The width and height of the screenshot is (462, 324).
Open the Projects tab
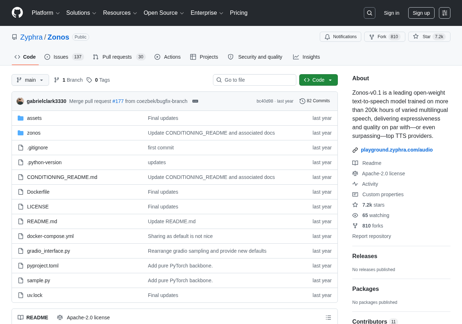pyautogui.click(x=204, y=57)
